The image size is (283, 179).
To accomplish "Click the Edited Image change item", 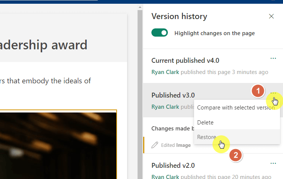I will point(176,145).
